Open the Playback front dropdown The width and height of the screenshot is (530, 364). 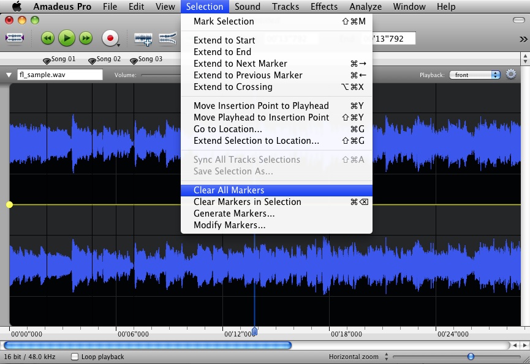475,75
